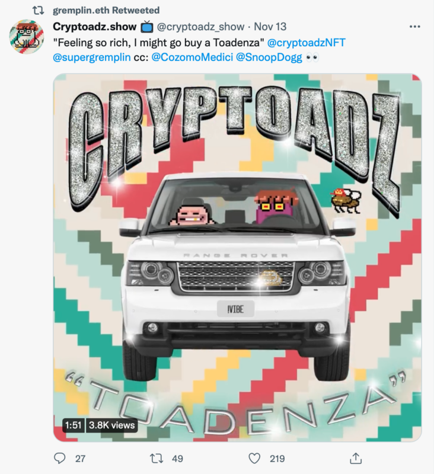Screen dimensions: 434x474
Task: Click the reply speech bubble icon
Action: pos(59,458)
